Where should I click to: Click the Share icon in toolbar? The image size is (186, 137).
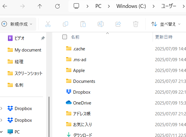click(118, 24)
